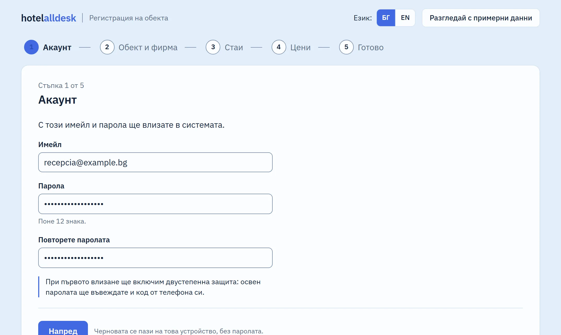Screen dimensions: 561x335
Task: Click the Черновата се пази note
Action: [178, 331]
